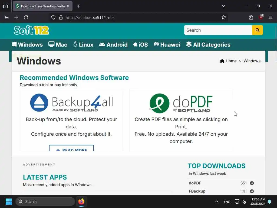This screenshot has height=208, width=277.
Task: Click the Recommended Windows Software heading
Action: tap(74, 78)
